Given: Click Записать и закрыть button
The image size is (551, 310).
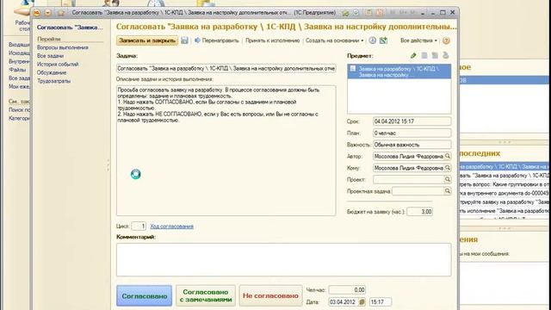Looking at the screenshot, I should [147, 40].
